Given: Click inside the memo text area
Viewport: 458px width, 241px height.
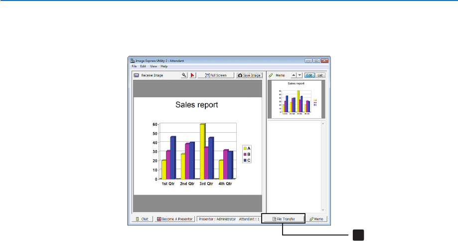Looking at the screenshot, I should 294,166.
